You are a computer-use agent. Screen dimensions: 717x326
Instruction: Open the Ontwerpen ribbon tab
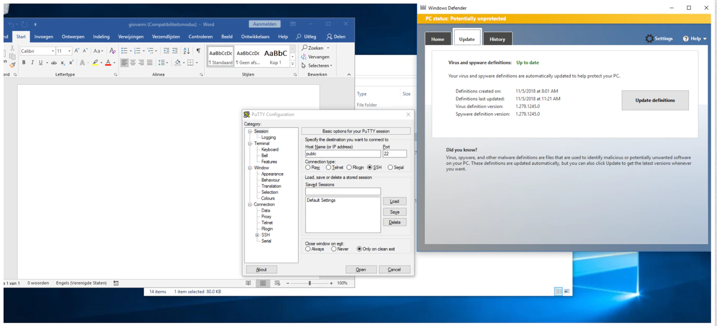tap(73, 37)
